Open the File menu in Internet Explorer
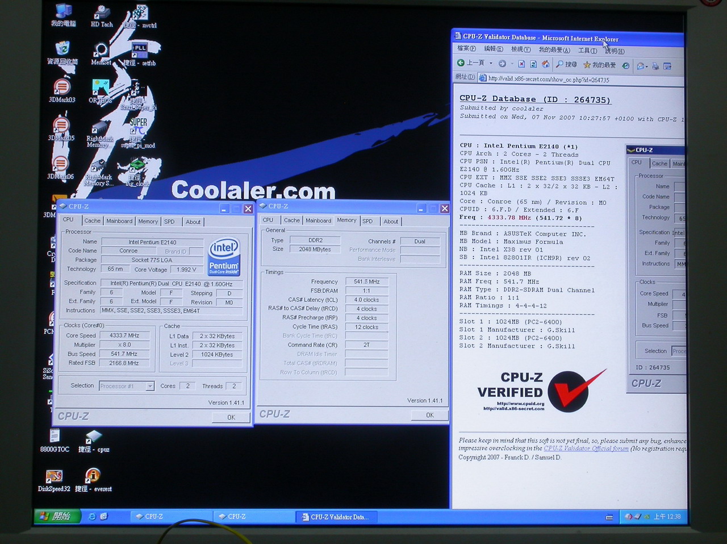727x544 pixels. pyautogui.click(x=467, y=49)
